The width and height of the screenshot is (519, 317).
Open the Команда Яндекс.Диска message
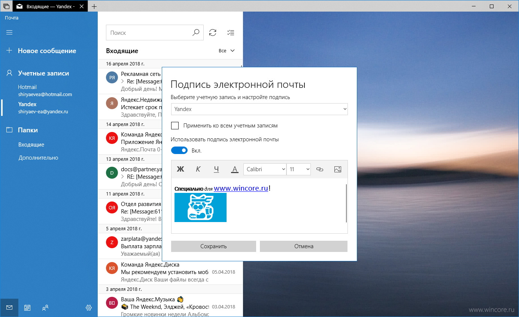coord(170,272)
